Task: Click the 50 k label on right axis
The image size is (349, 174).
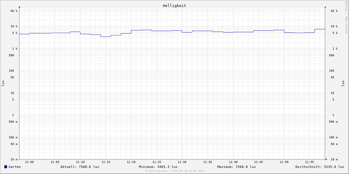Action: tap(334, 11)
